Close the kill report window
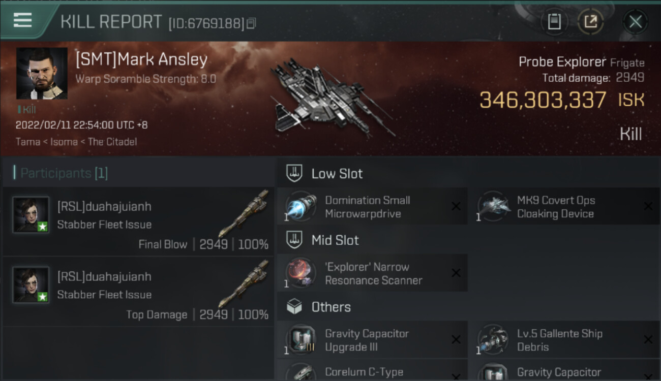This screenshot has width=661, height=381. point(635,22)
